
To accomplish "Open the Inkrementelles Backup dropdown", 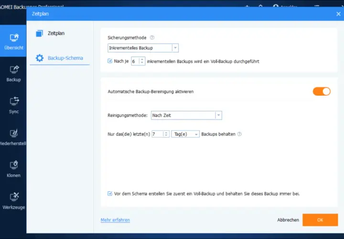I will click(143, 48).
